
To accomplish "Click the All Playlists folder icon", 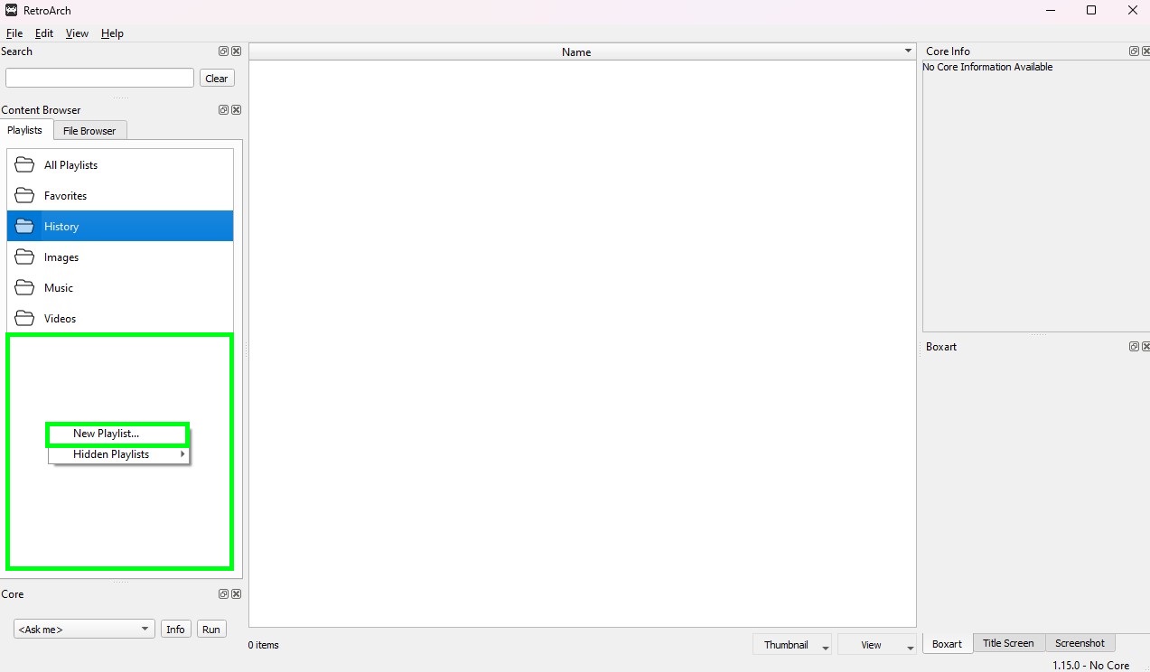I will 25,165.
